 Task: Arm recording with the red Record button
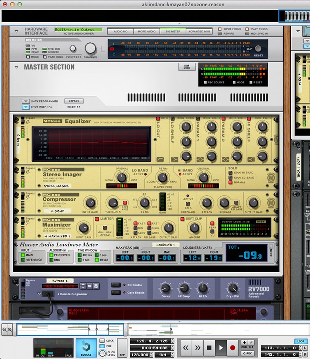click(233, 348)
